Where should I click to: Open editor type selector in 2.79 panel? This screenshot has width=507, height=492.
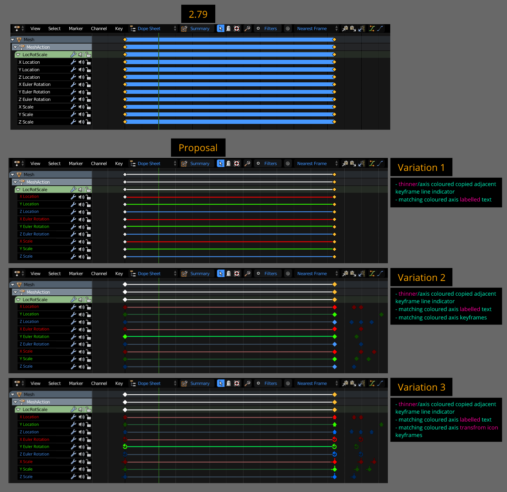[x=19, y=28]
